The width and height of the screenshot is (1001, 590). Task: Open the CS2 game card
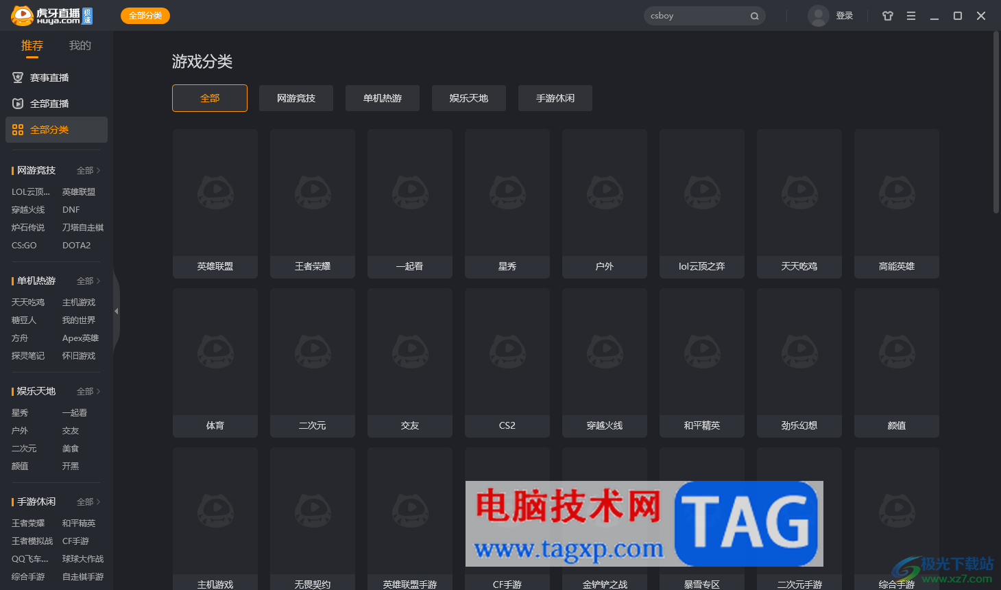[x=507, y=363]
